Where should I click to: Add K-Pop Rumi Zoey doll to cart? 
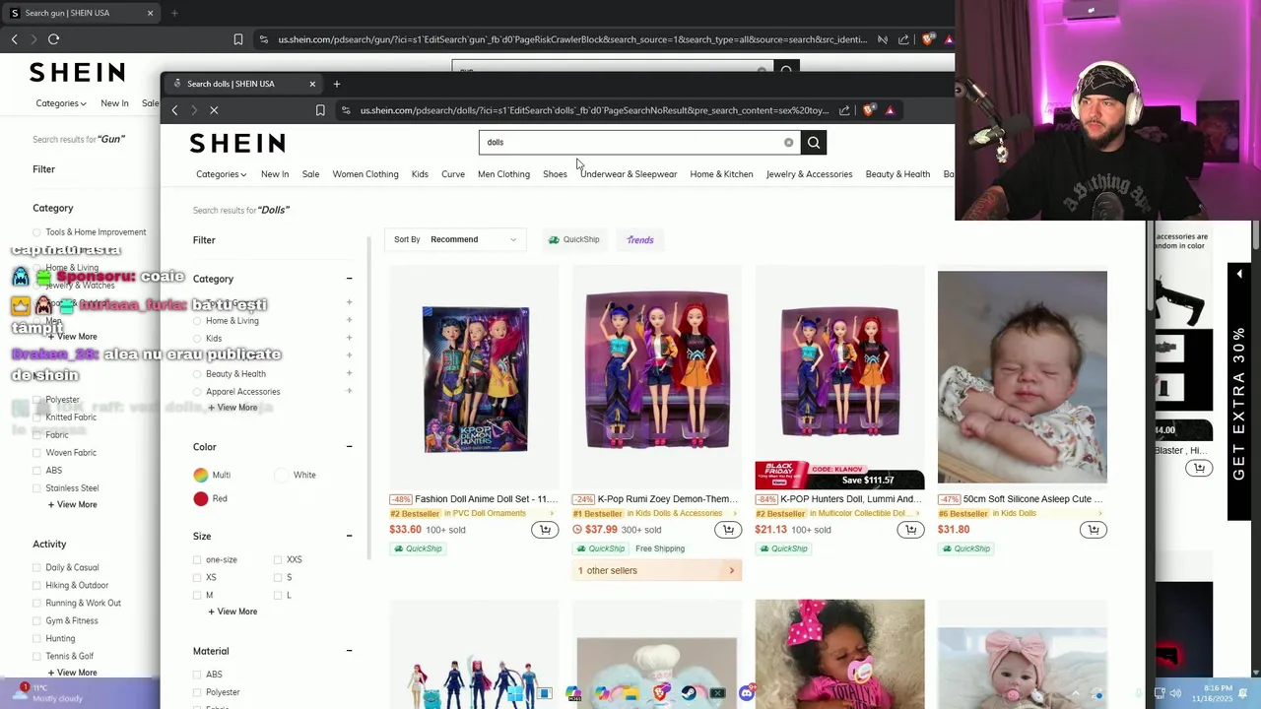click(x=728, y=530)
